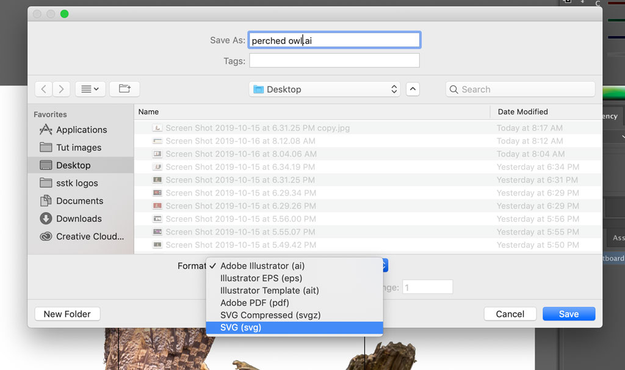Select Desktop in the Favorites sidebar

81,165
